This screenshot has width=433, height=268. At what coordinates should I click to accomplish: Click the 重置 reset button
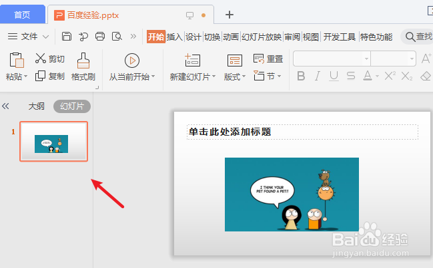click(268, 59)
